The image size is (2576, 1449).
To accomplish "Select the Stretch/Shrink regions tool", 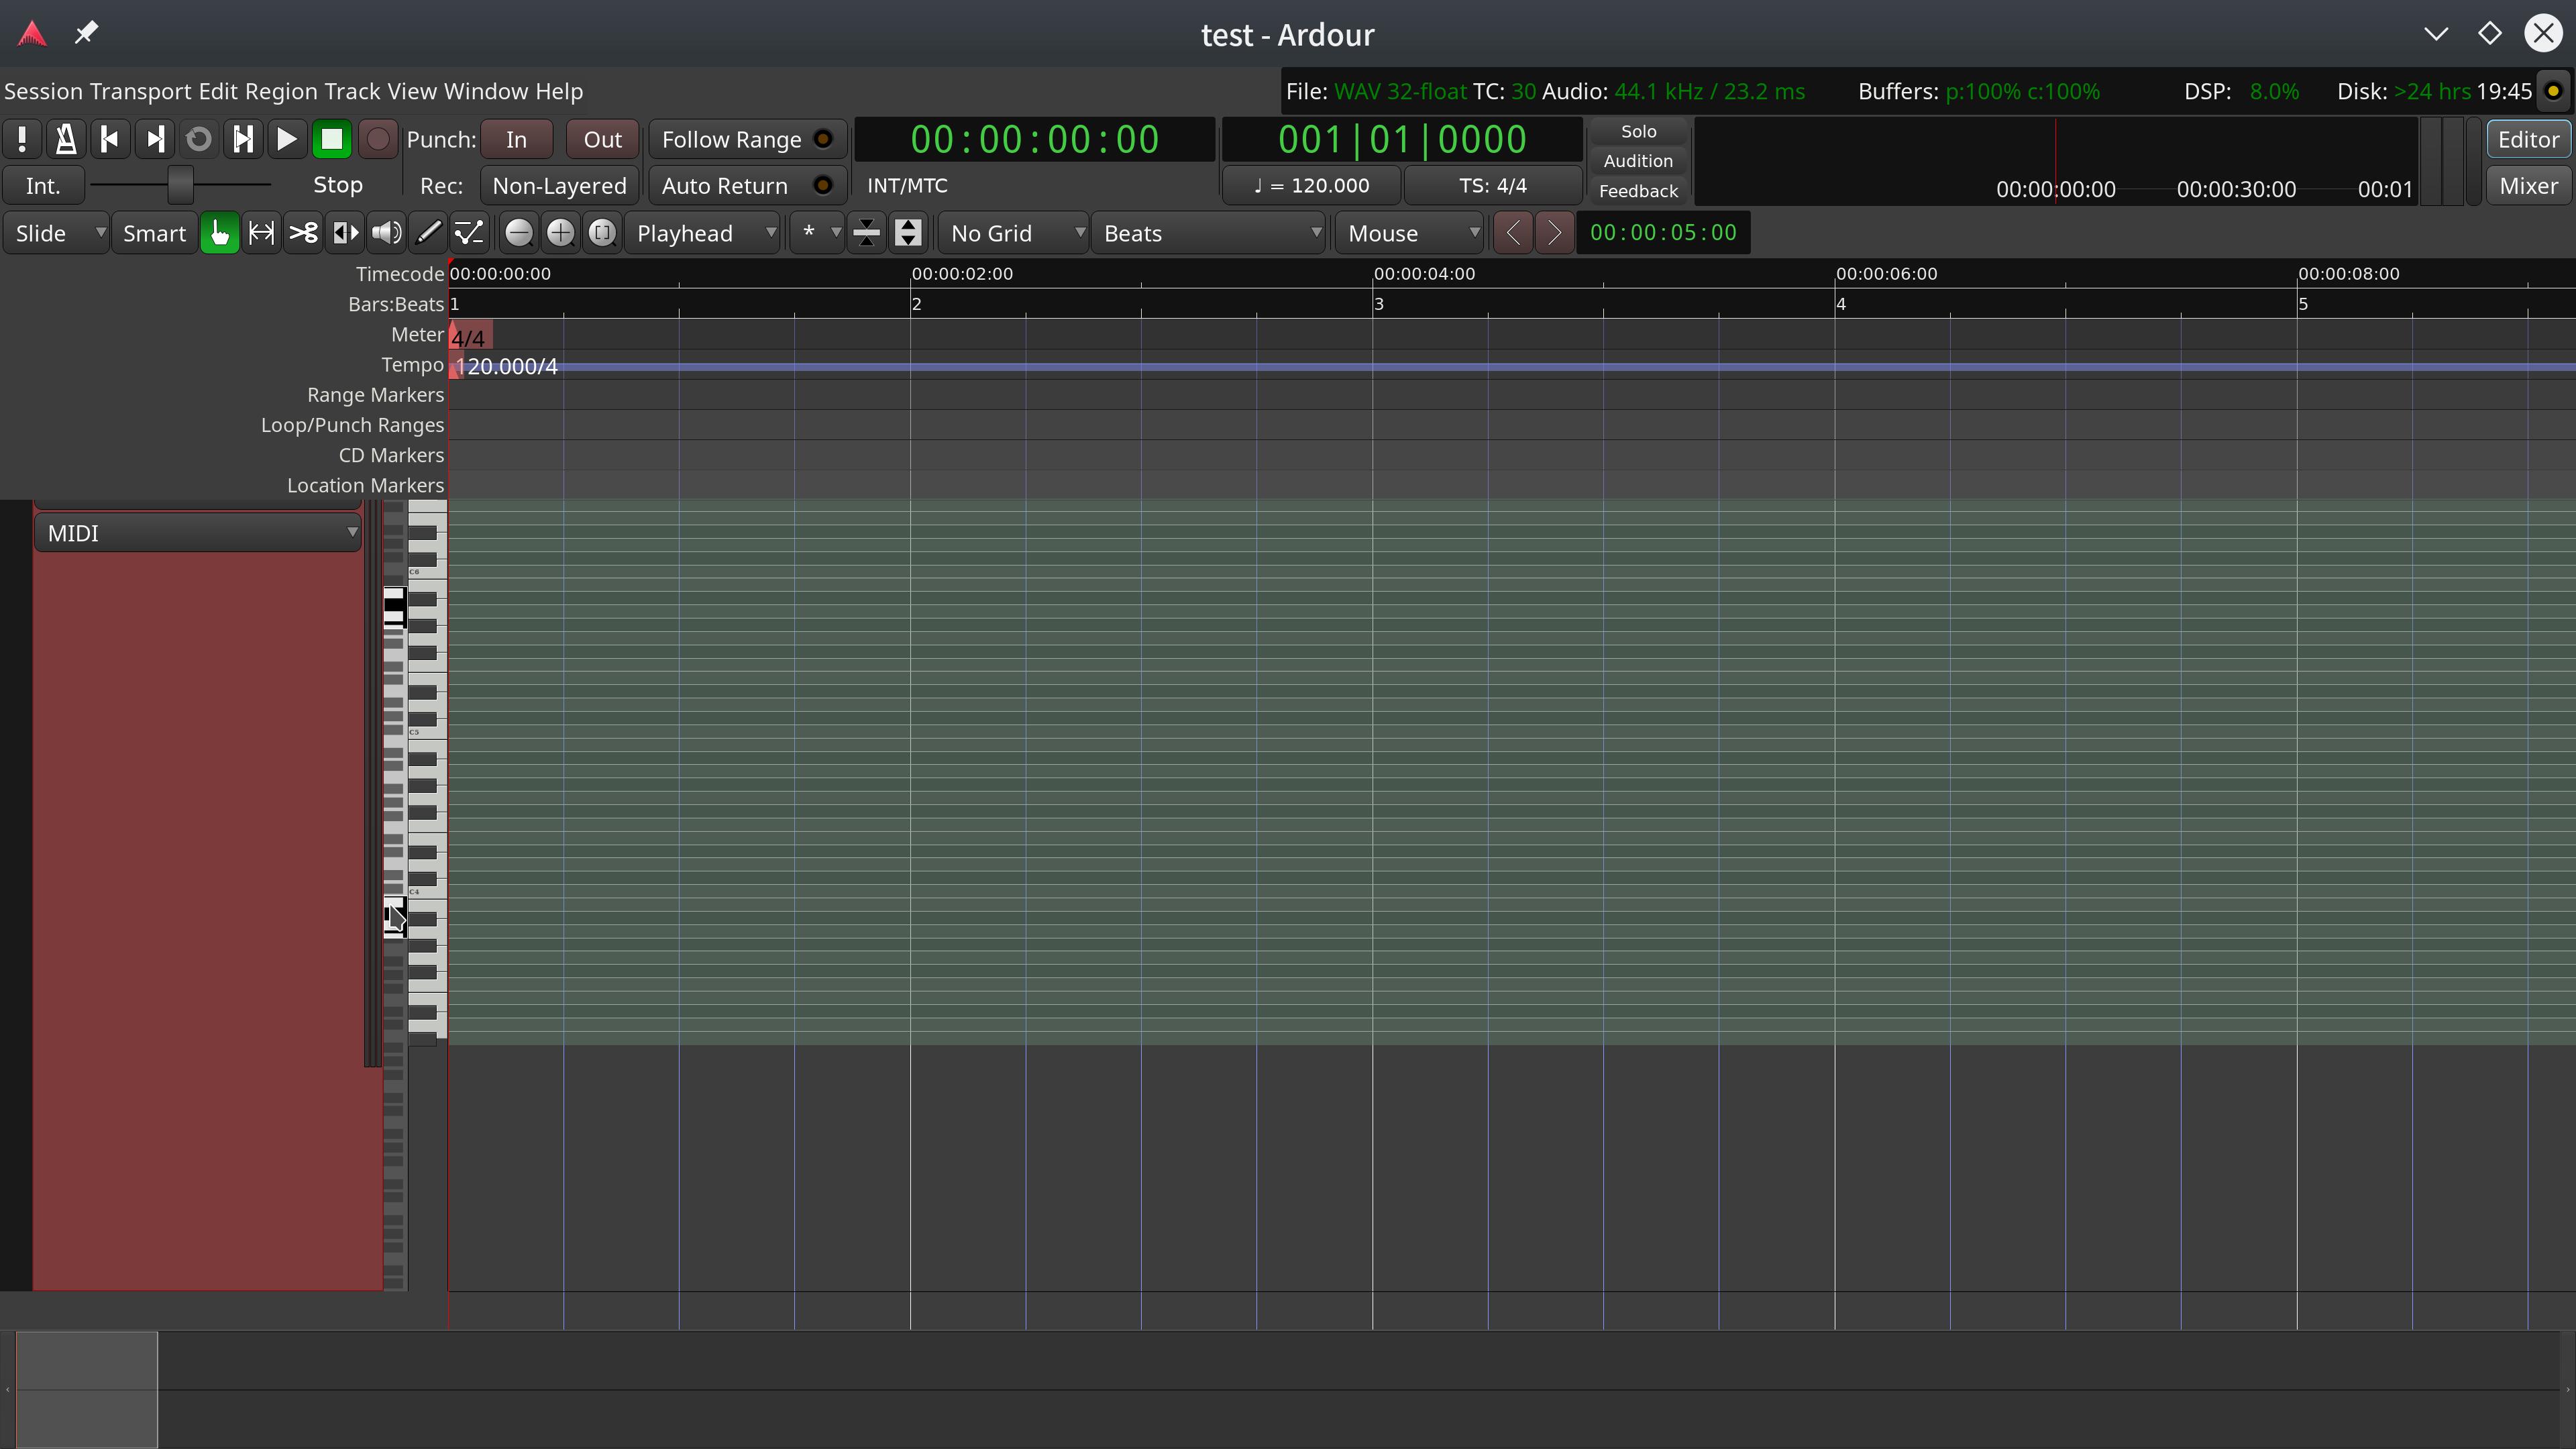I will click(x=345, y=233).
